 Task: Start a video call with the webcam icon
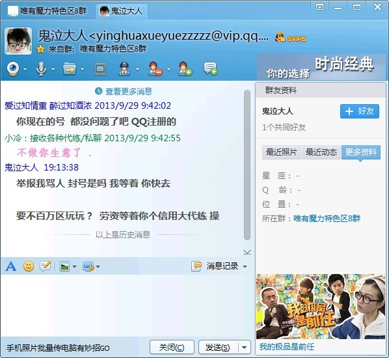(x=13, y=69)
